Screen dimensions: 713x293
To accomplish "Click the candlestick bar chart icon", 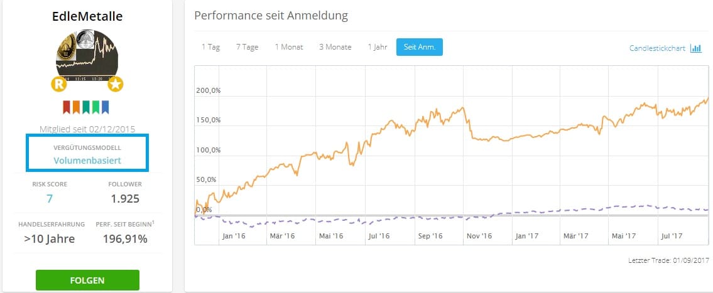I will [695, 48].
